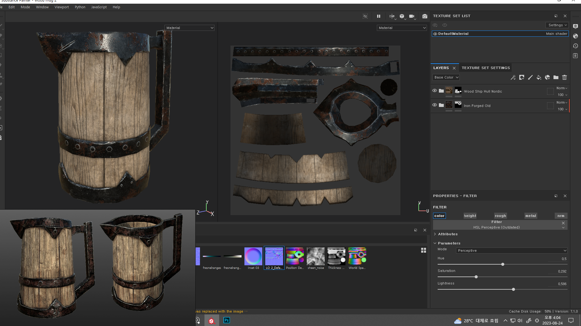Screen dimensions: 581x326
Task: Select the sheen_noise thumbnail
Action: pos(316,257)
